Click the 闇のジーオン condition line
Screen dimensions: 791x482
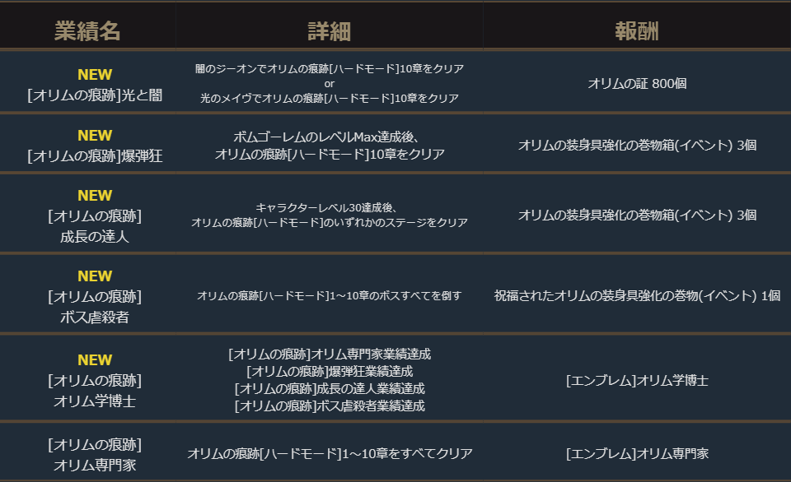(x=329, y=68)
